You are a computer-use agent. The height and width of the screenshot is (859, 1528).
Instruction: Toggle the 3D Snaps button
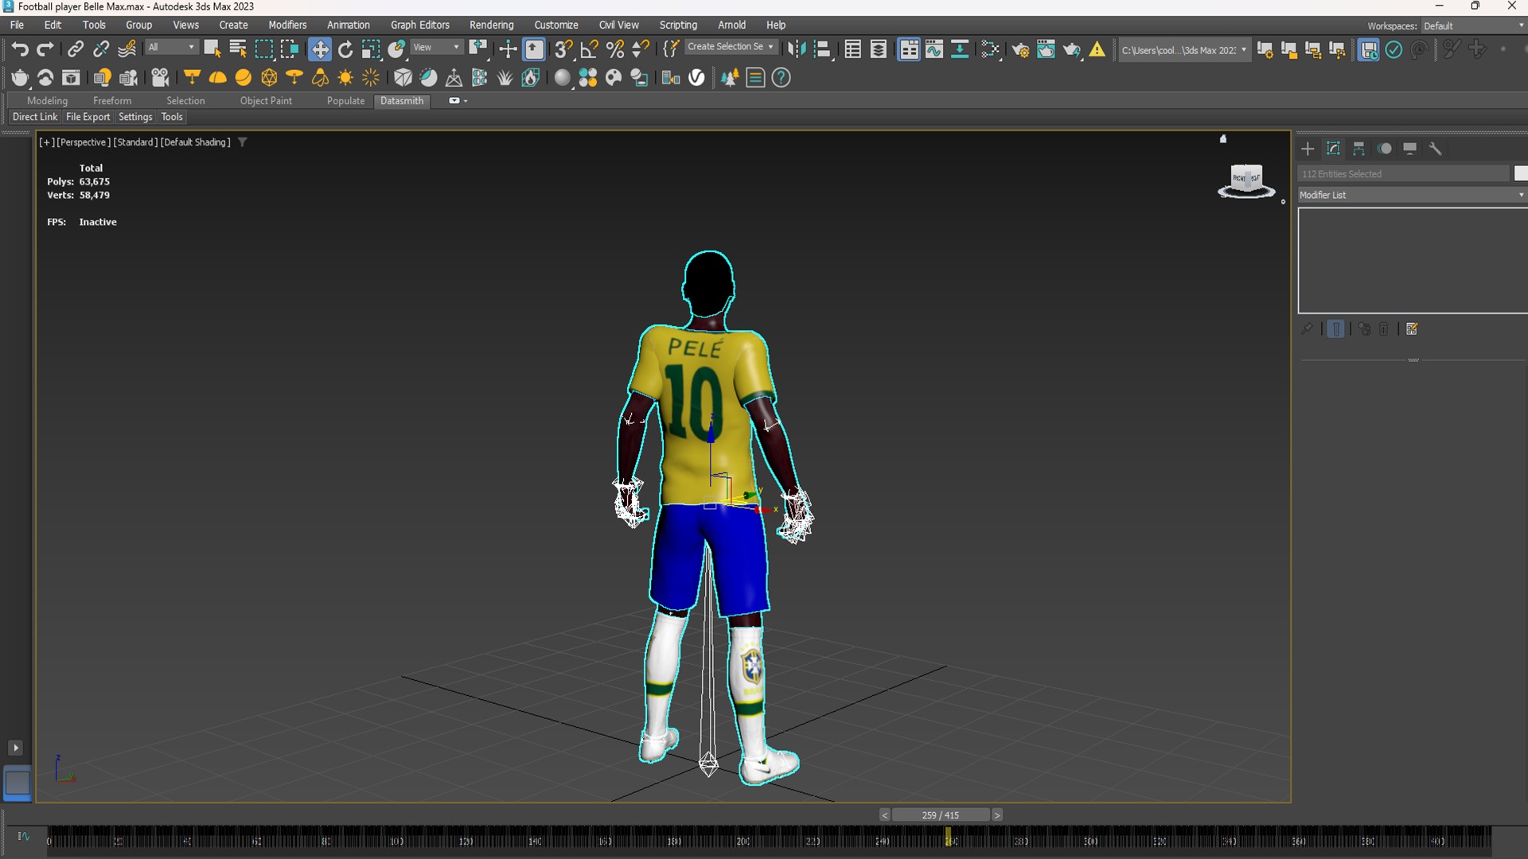tap(563, 49)
